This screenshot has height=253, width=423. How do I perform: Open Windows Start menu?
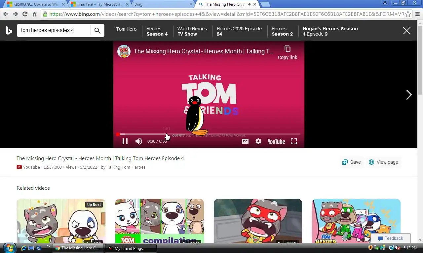pyautogui.click(x=9, y=248)
